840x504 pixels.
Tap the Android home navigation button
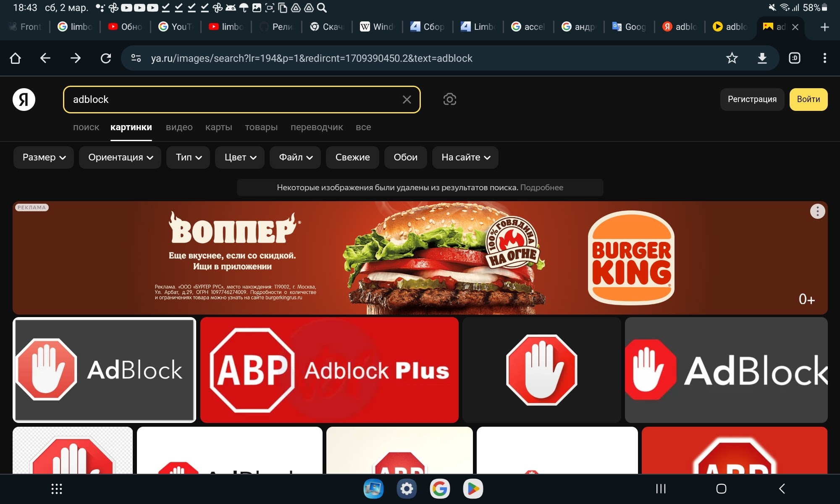(x=722, y=489)
